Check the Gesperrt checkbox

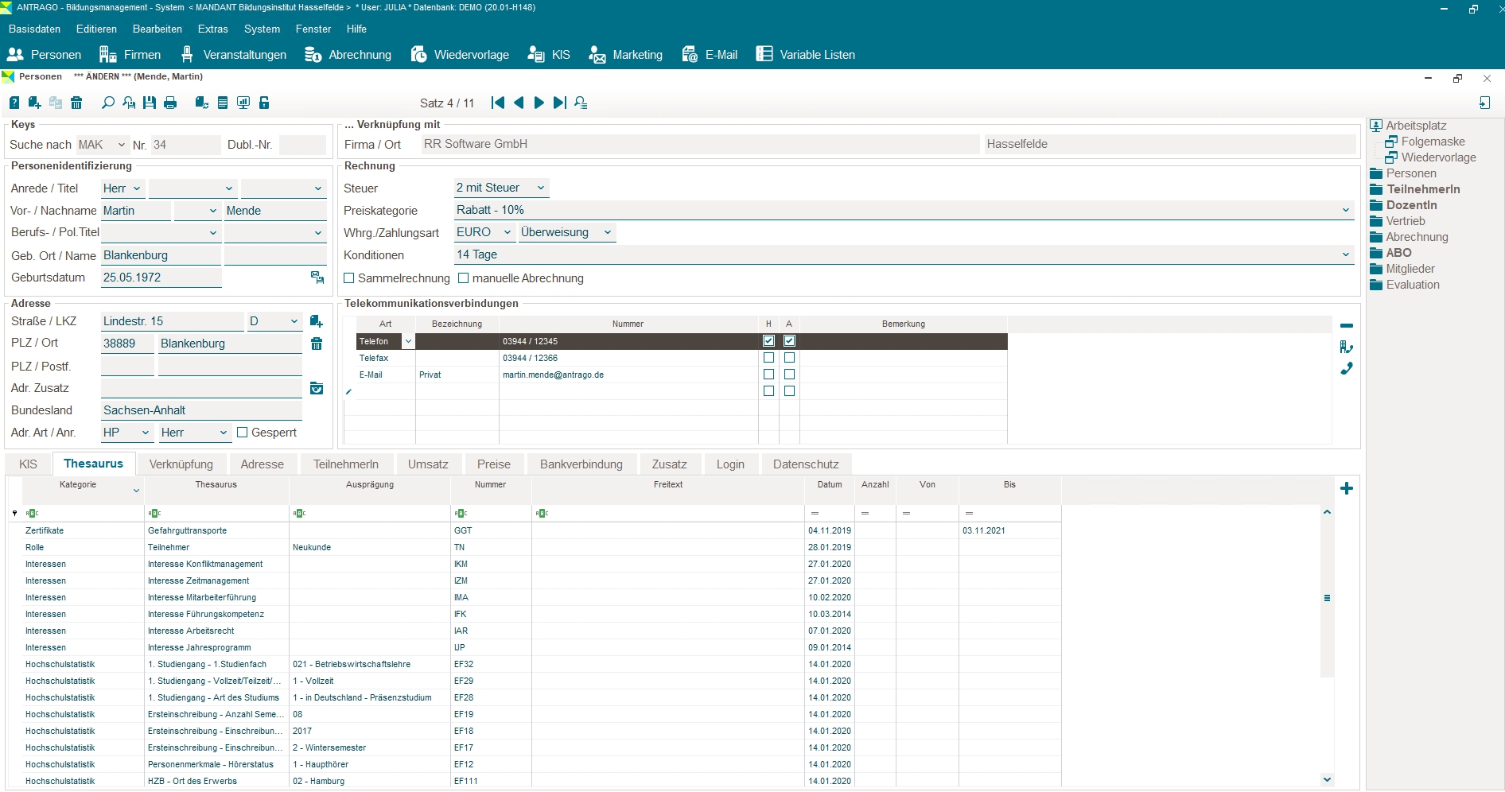(243, 433)
